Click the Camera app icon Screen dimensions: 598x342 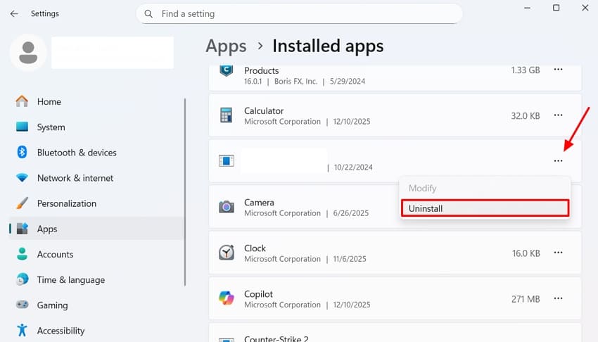click(226, 207)
